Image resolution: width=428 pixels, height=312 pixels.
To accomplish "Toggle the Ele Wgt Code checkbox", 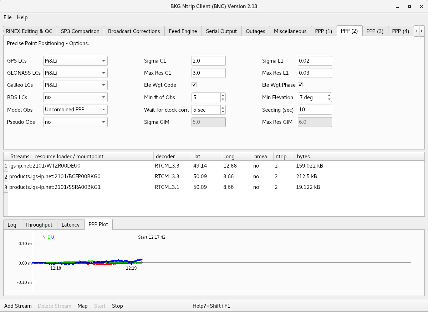I will pos(194,85).
